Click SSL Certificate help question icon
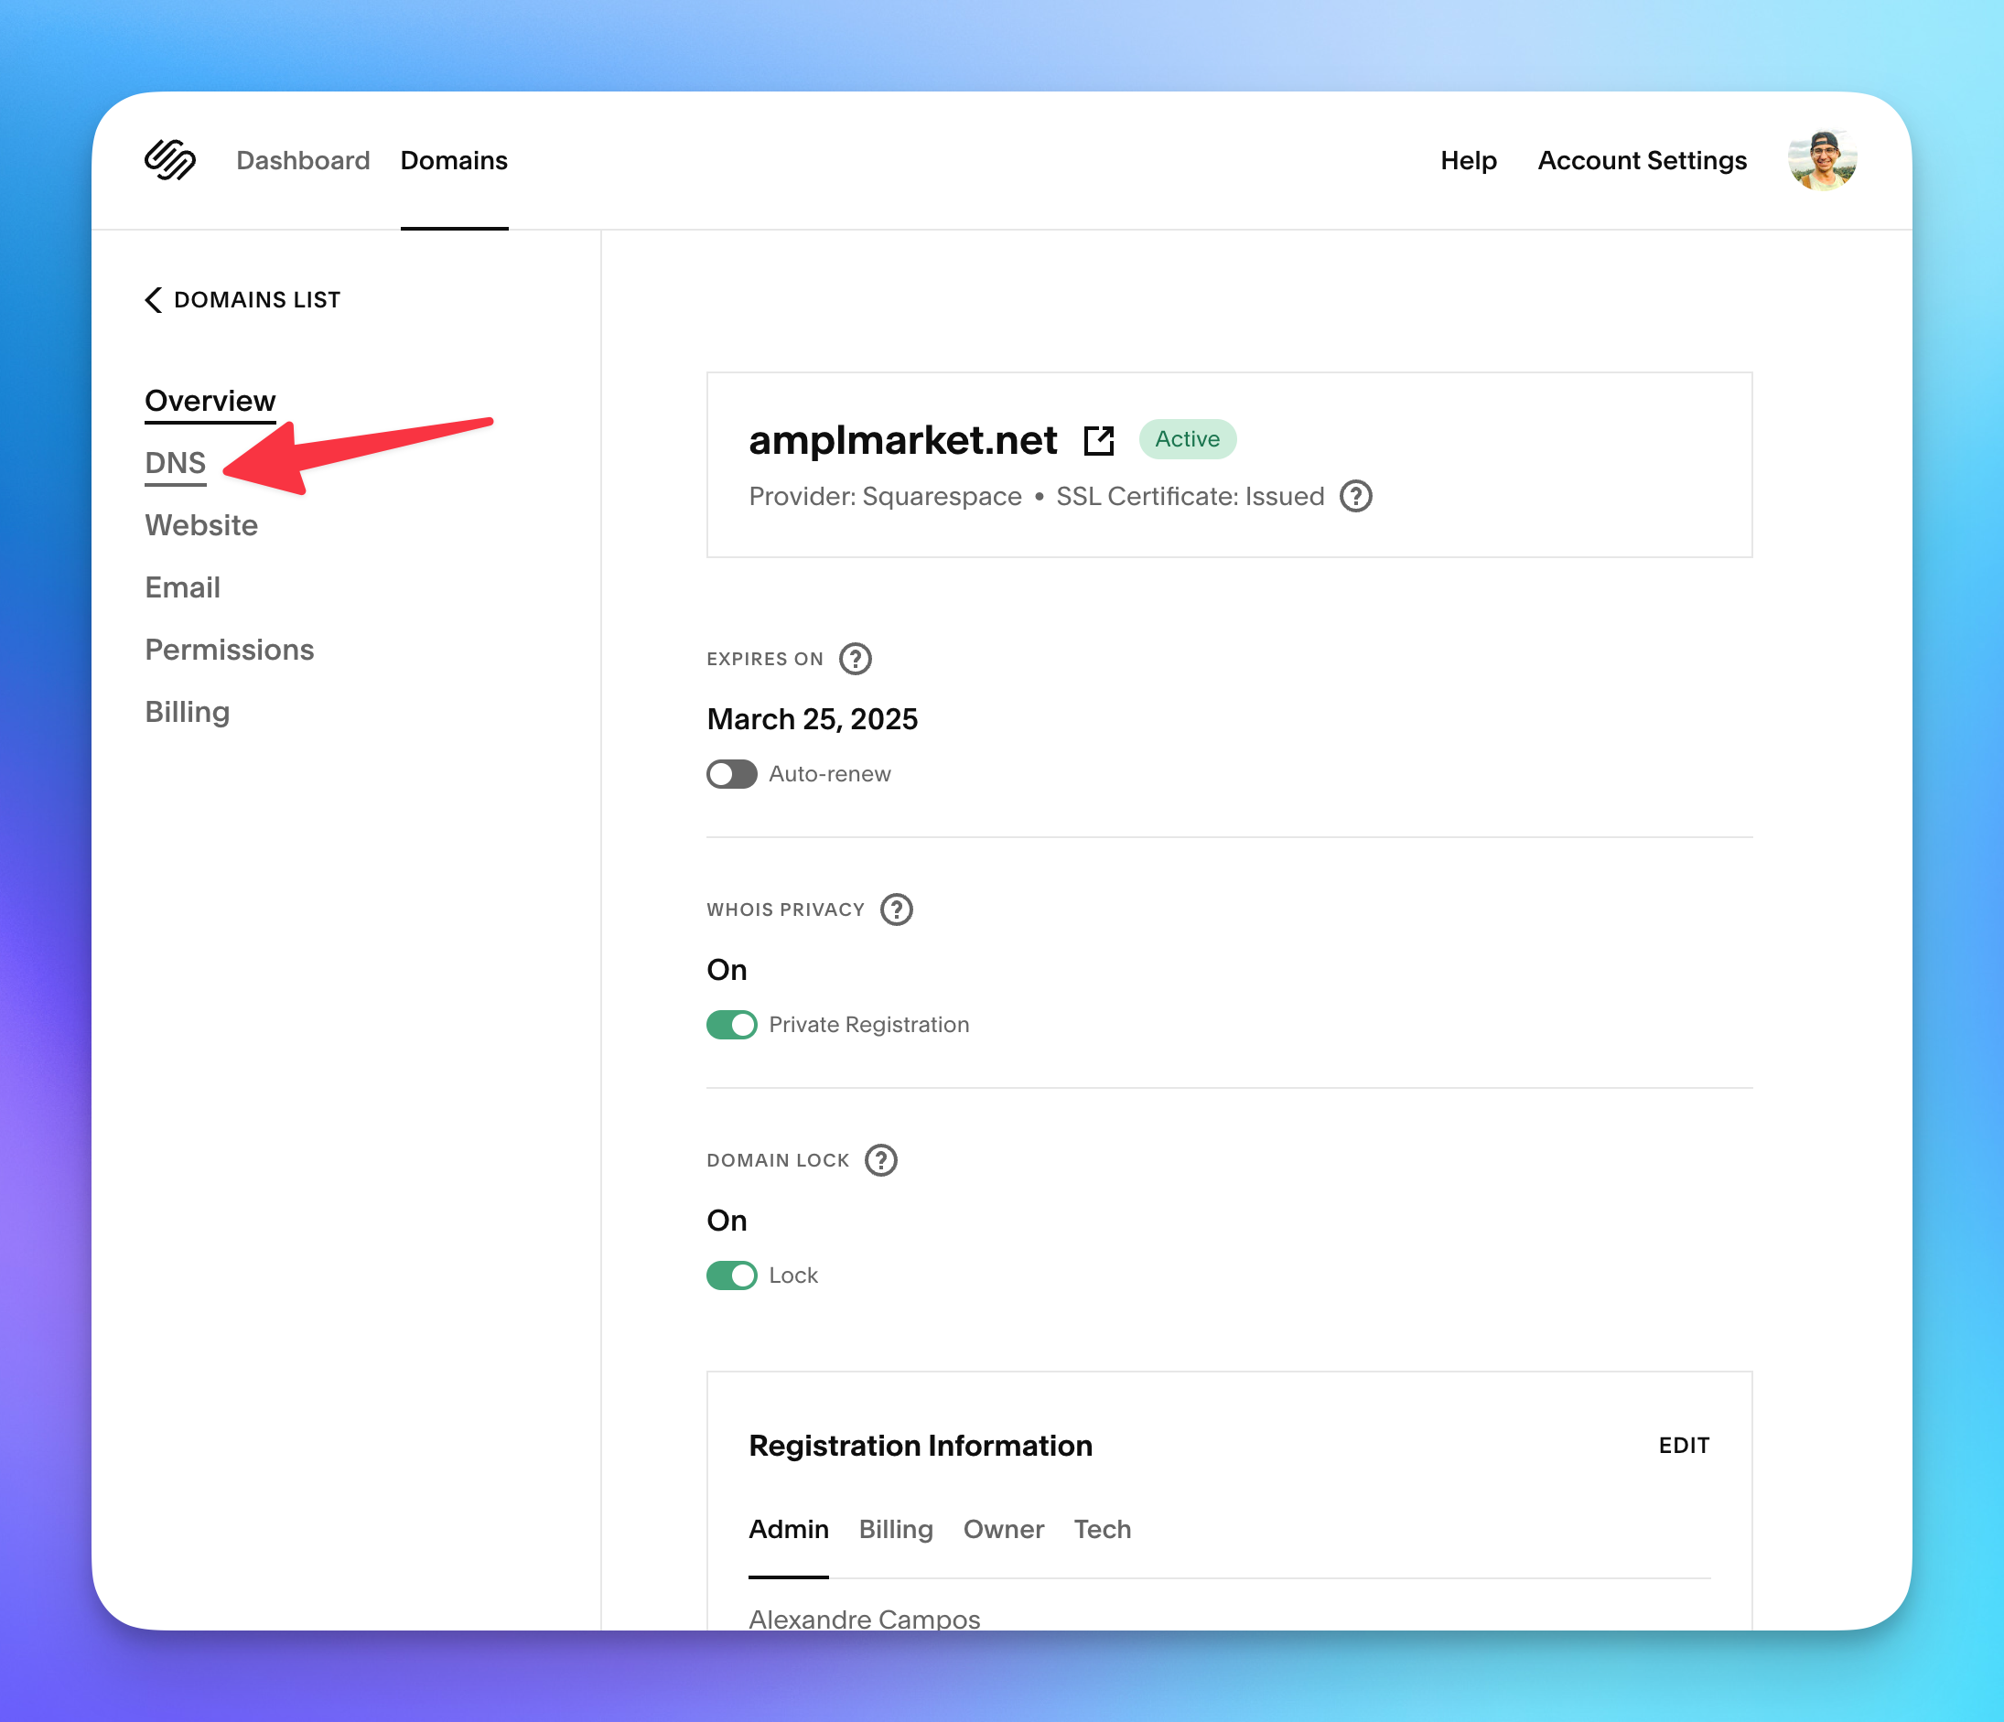Viewport: 2004px width, 1722px height. click(x=1355, y=496)
